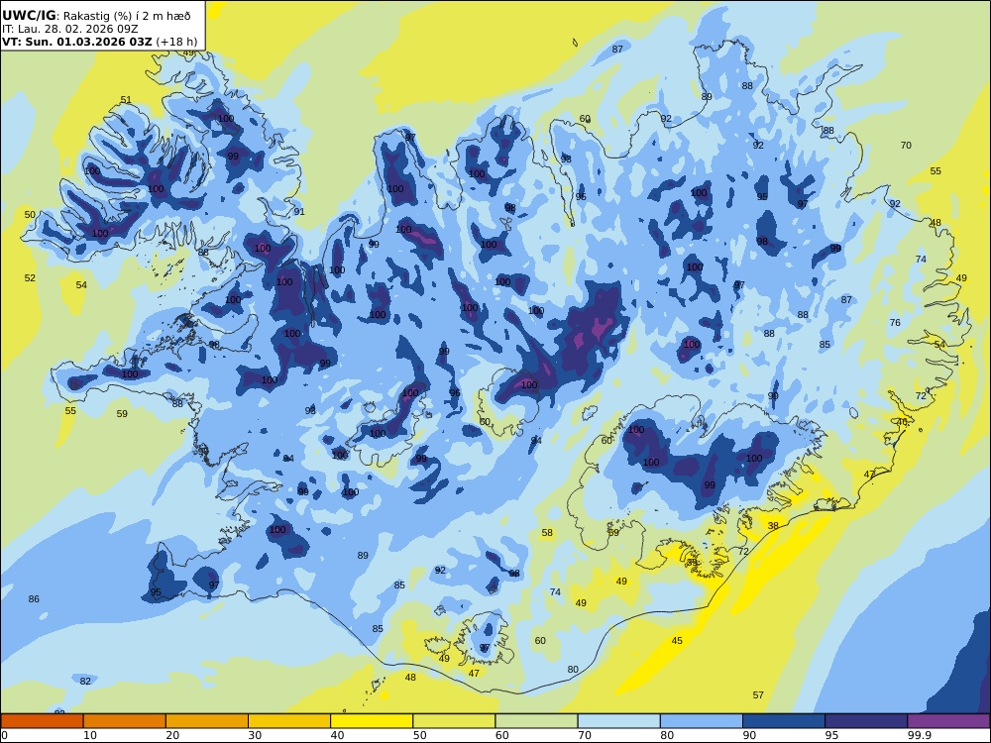Click the '30' legend tick label

click(255, 735)
